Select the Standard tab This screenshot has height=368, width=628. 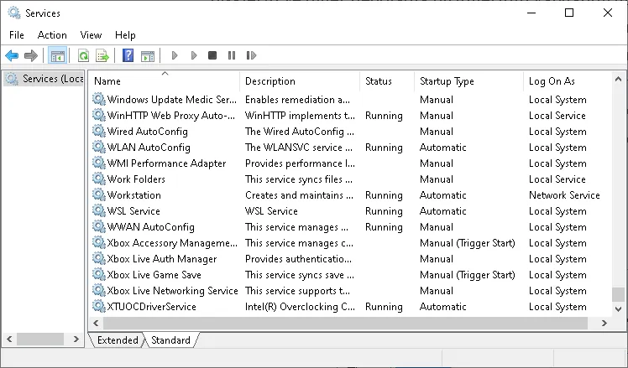(x=170, y=340)
